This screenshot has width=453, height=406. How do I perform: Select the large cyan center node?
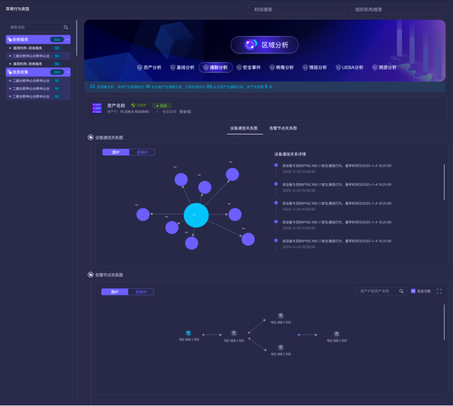(196, 215)
